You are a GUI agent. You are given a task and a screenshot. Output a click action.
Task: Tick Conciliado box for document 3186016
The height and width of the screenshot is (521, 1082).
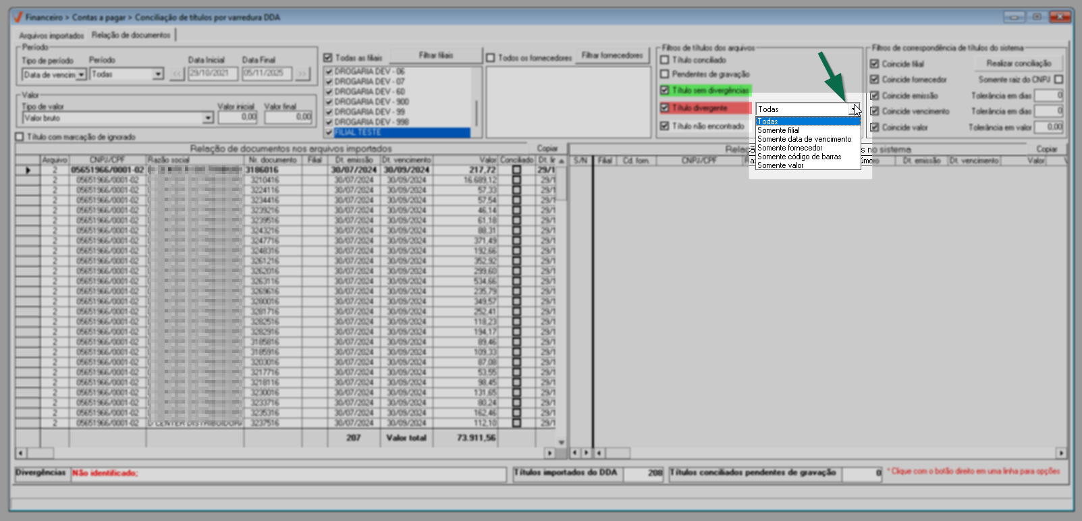click(516, 170)
